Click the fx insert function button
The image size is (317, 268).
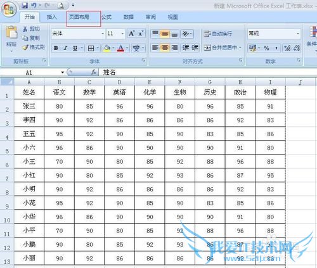tap(94, 72)
